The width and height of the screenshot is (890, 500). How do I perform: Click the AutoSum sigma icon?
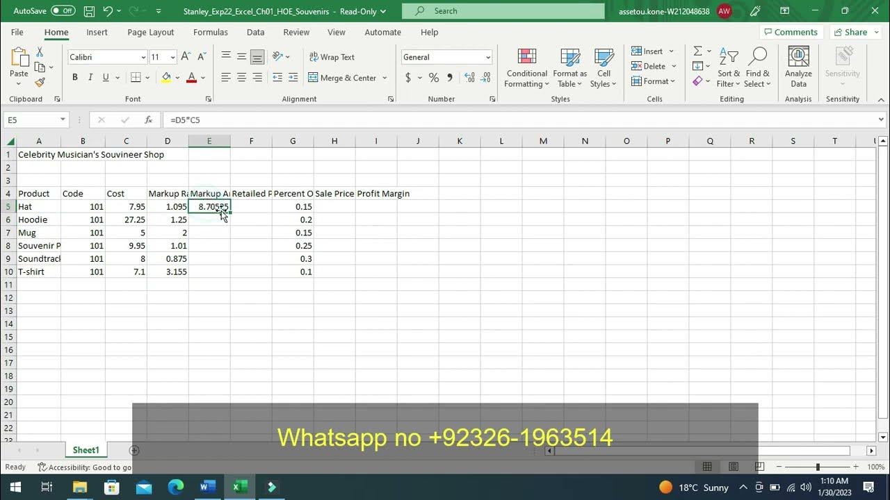[697, 51]
